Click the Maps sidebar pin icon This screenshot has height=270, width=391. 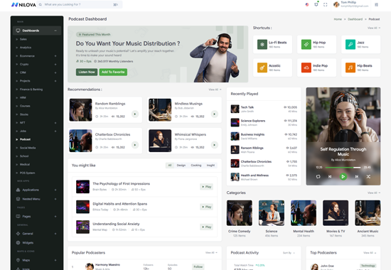[18, 260]
